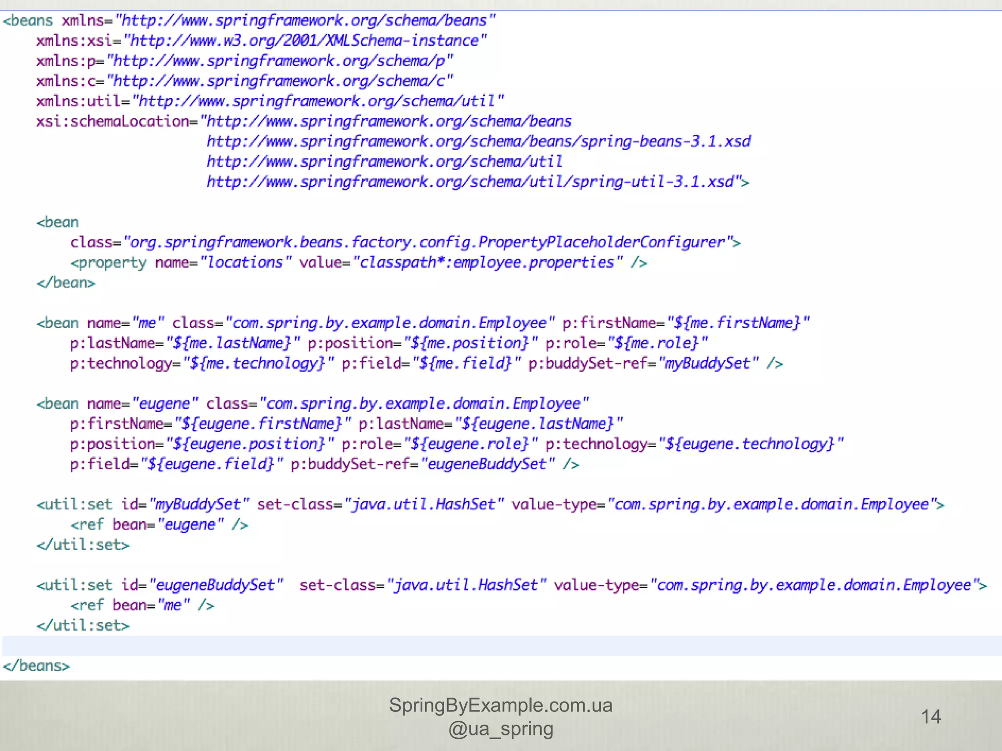Click the "${eugene.lastName}" placeholder value
Screen dimensions: 1002x751
(x=539, y=424)
